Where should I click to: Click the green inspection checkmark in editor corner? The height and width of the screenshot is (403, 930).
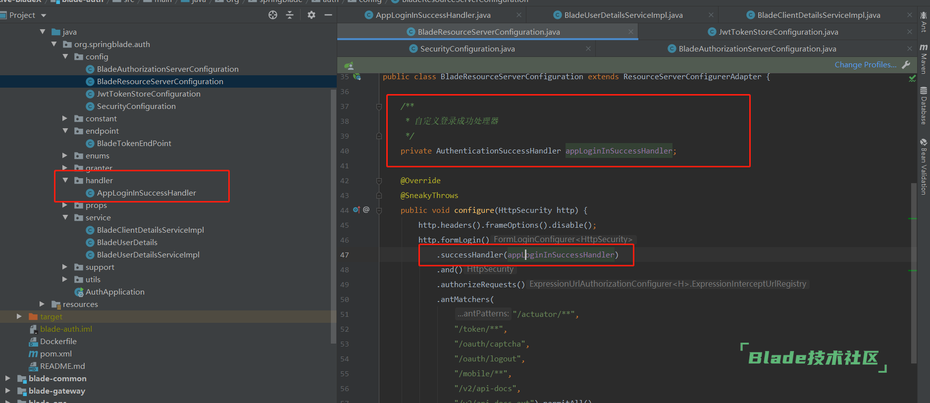[x=912, y=78]
